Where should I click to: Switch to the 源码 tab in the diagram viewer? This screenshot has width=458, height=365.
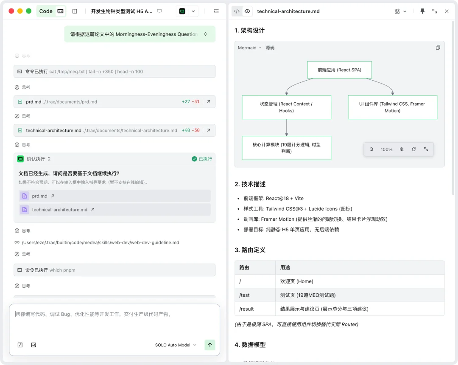point(270,48)
